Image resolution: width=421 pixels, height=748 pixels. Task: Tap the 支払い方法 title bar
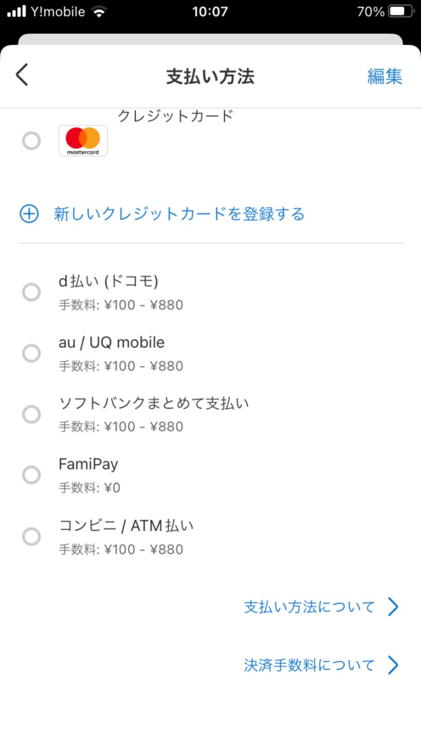210,76
